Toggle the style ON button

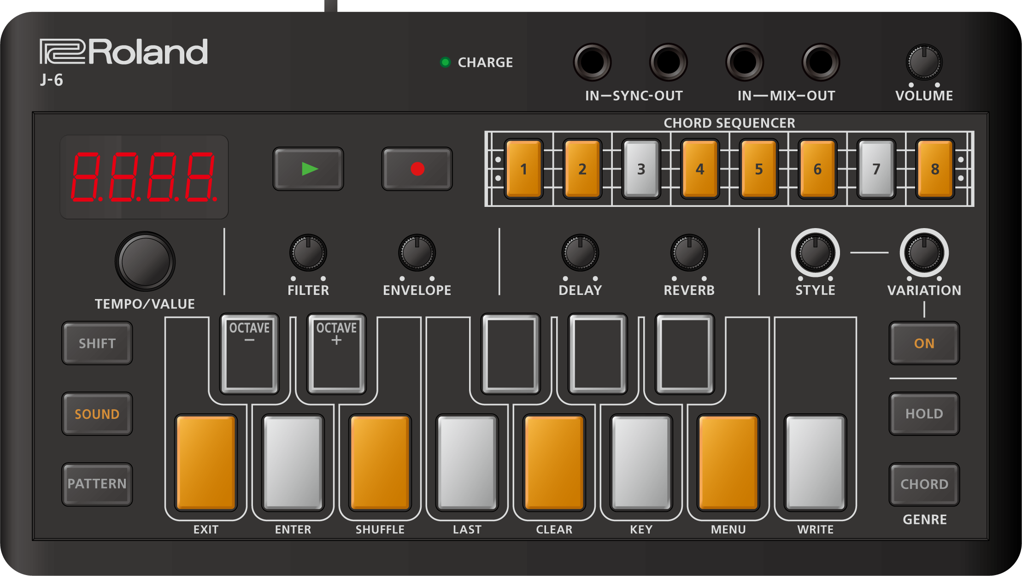click(924, 343)
